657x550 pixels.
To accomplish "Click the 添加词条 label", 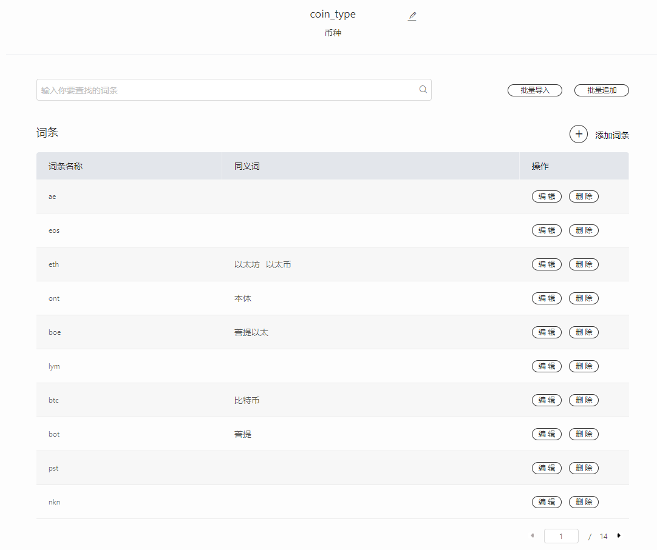I will (x=612, y=135).
